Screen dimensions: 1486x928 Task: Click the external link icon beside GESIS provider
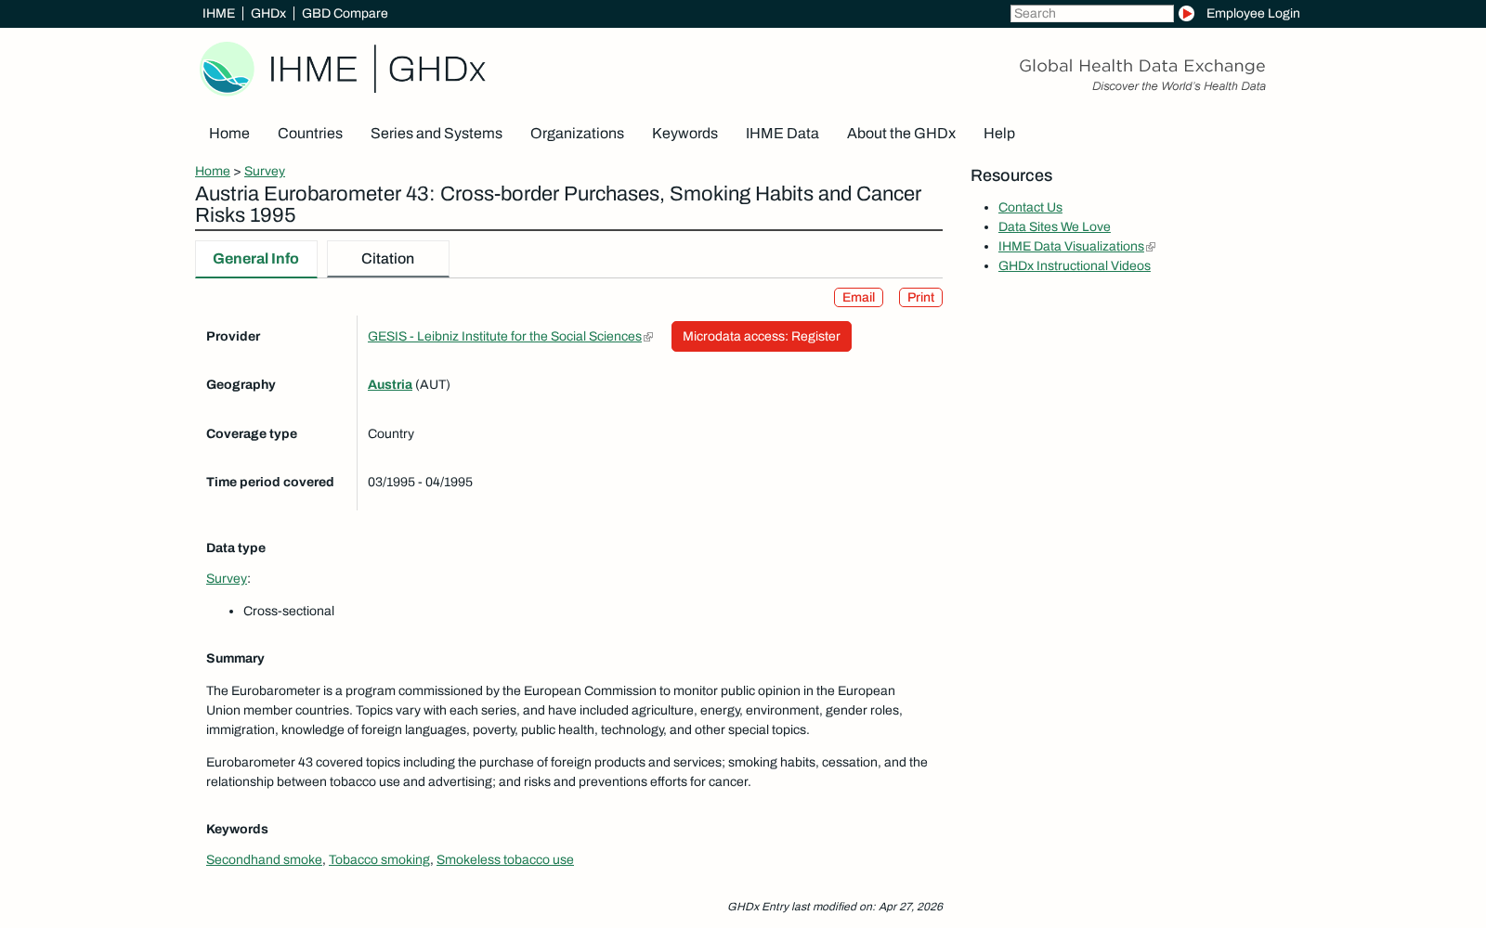648,337
